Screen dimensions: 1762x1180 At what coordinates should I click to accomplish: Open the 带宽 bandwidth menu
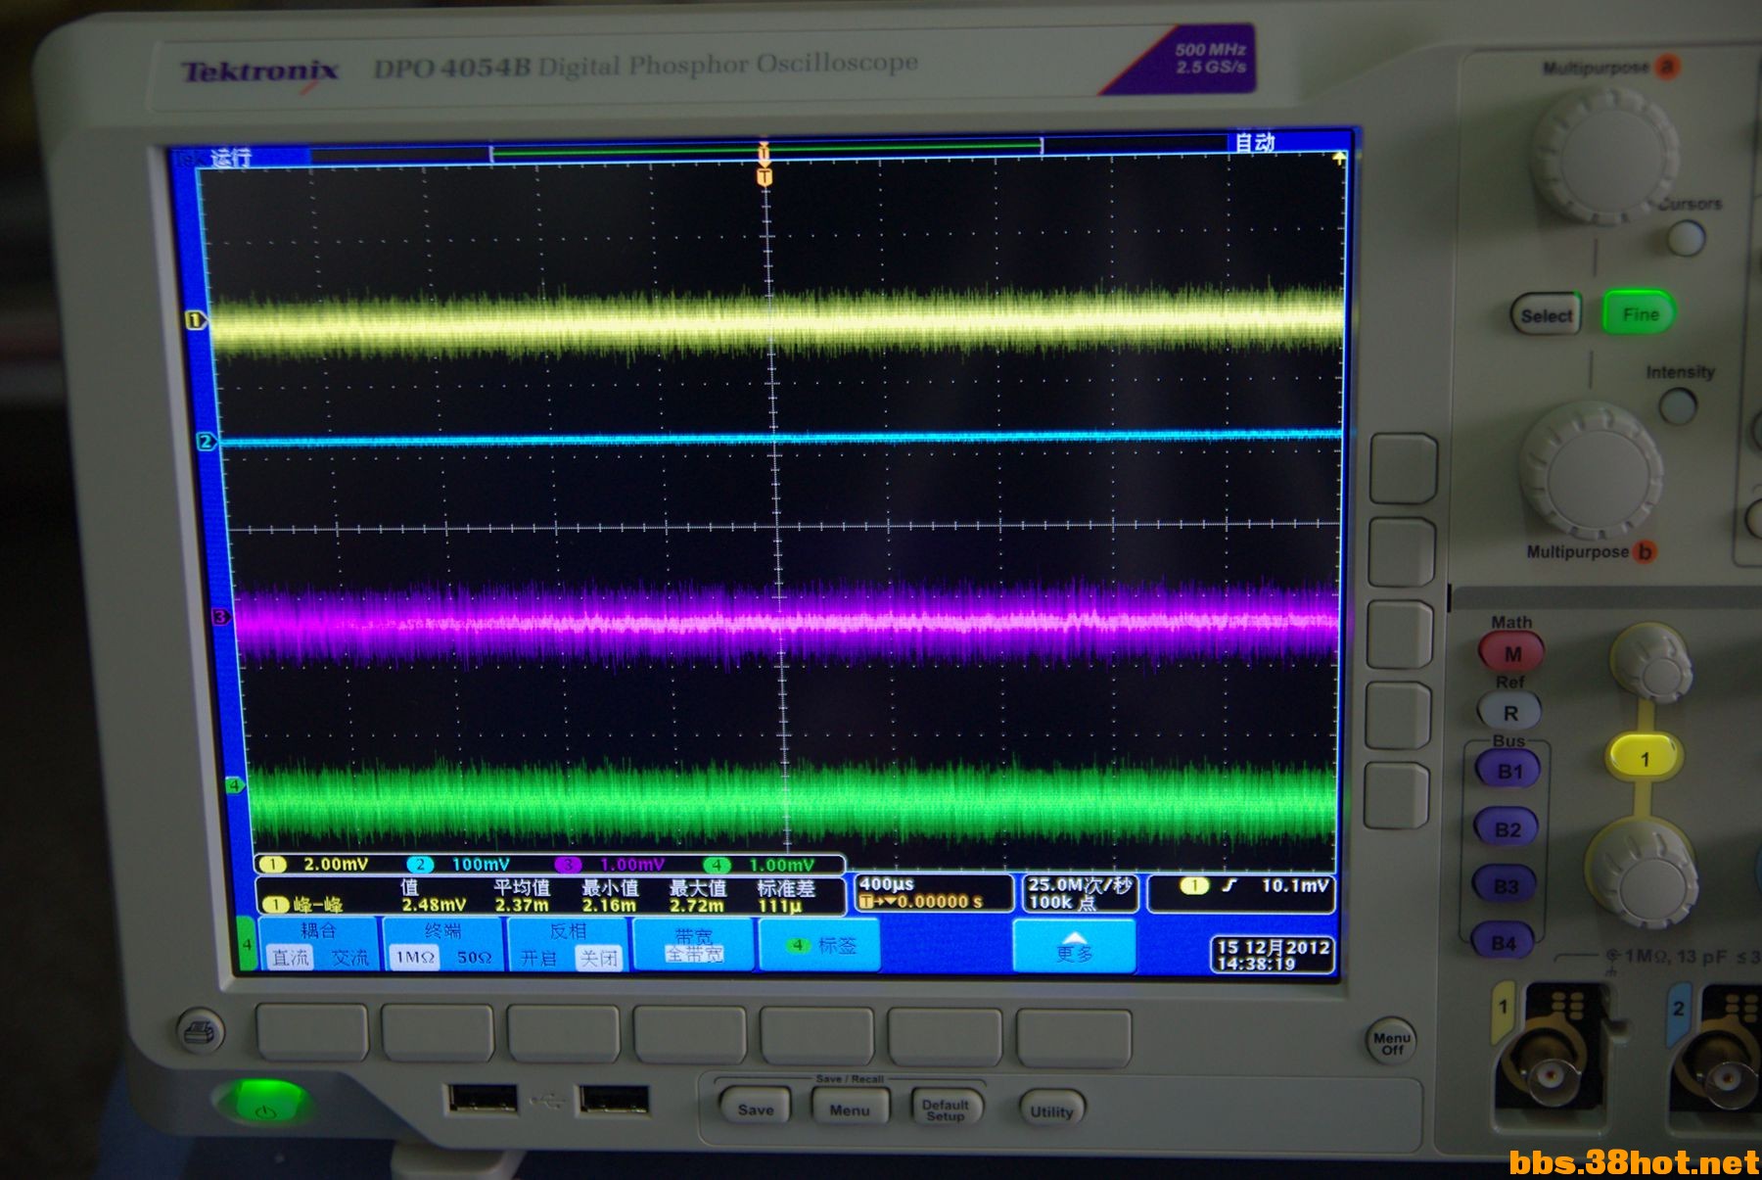(693, 944)
